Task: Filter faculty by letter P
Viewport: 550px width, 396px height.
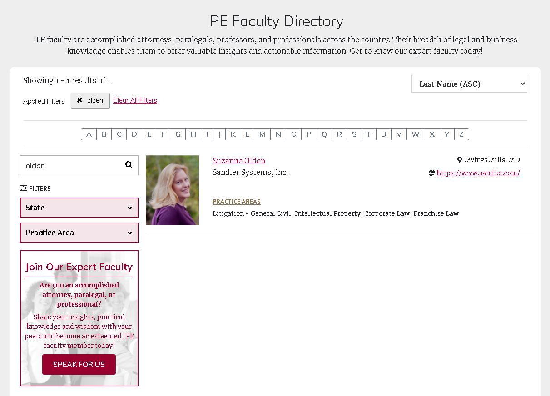Action: (309, 134)
